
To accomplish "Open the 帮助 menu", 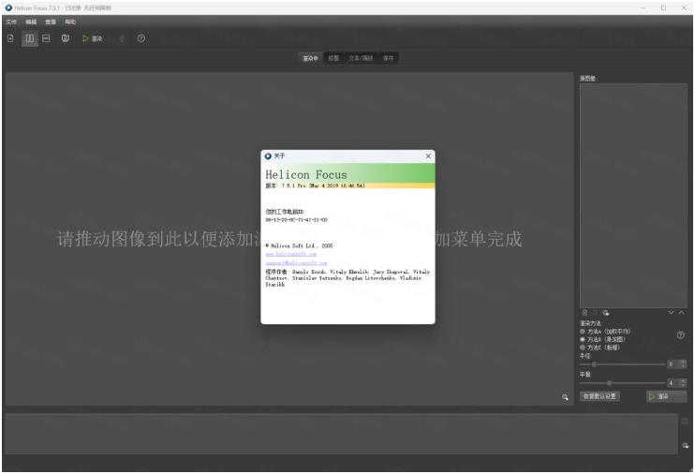I will click(x=70, y=22).
